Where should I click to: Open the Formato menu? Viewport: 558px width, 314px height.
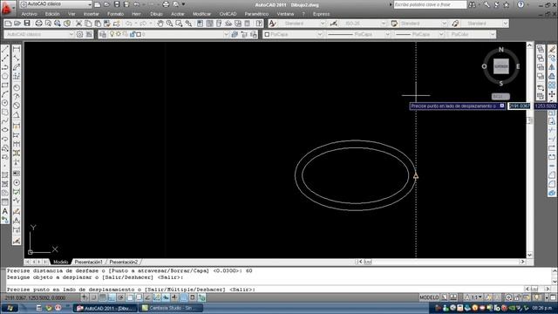(x=115, y=14)
